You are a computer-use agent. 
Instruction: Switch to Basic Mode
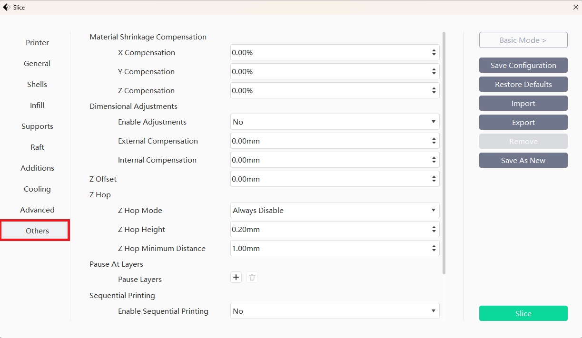(523, 40)
